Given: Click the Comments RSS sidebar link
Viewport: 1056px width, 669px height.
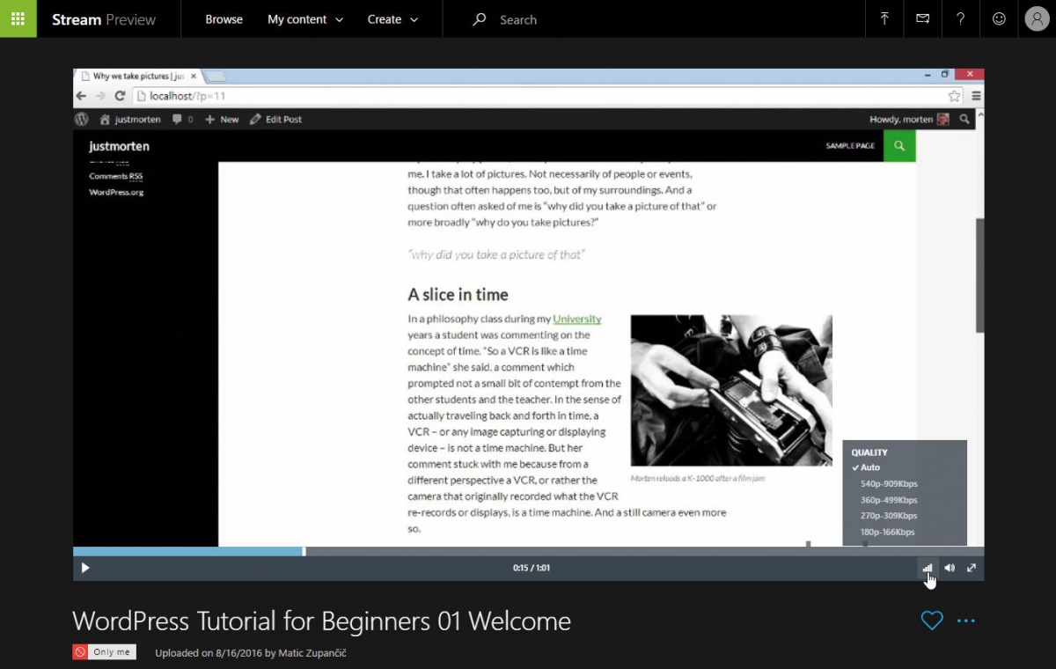Looking at the screenshot, I should pyautogui.click(x=115, y=176).
